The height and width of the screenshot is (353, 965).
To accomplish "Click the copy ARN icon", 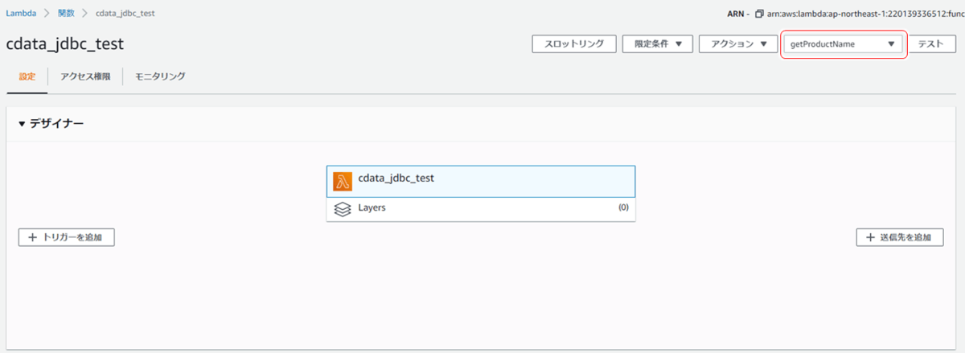I will (x=759, y=14).
